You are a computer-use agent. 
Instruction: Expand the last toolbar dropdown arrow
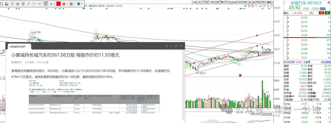pyautogui.click(x=272, y=2)
